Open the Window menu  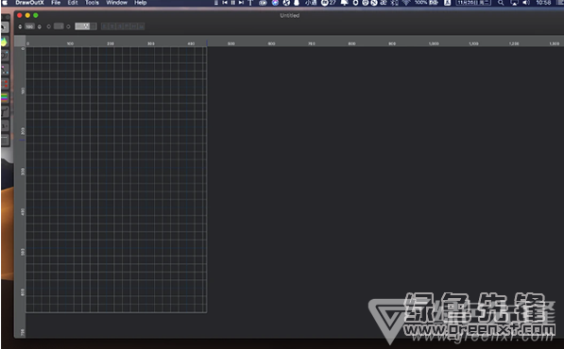pyautogui.click(x=116, y=3)
